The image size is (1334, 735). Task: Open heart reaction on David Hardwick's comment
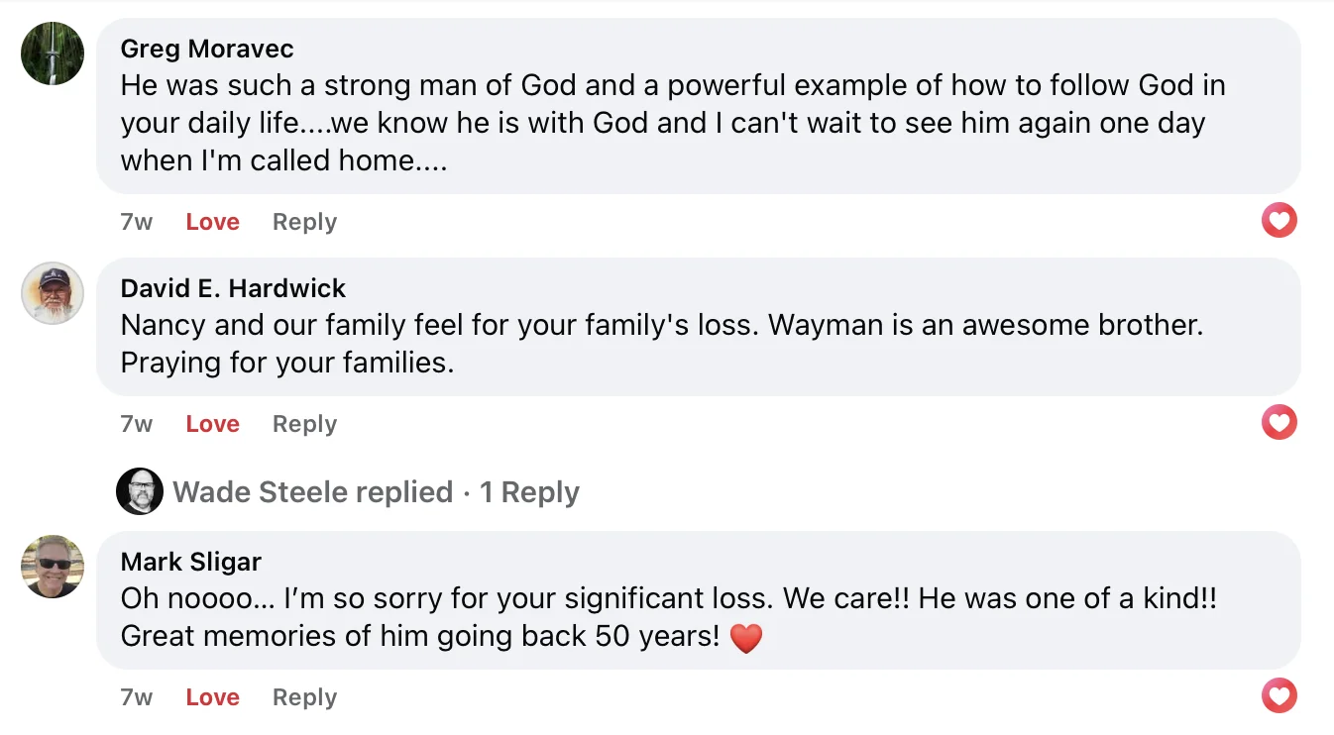click(1278, 423)
